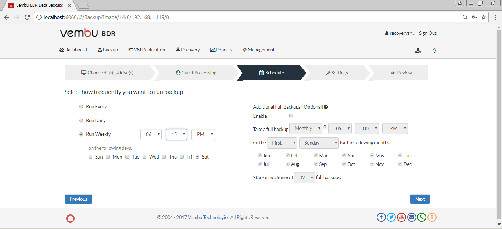Open the full backup hour dropdown showing 09
The height and width of the screenshot is (229, 502).
pyautogui.click(x=340, y=128)
